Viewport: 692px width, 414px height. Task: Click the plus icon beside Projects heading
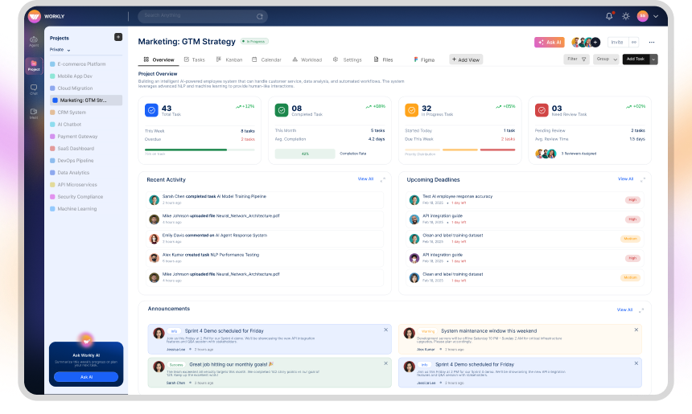tap(118, 37)
